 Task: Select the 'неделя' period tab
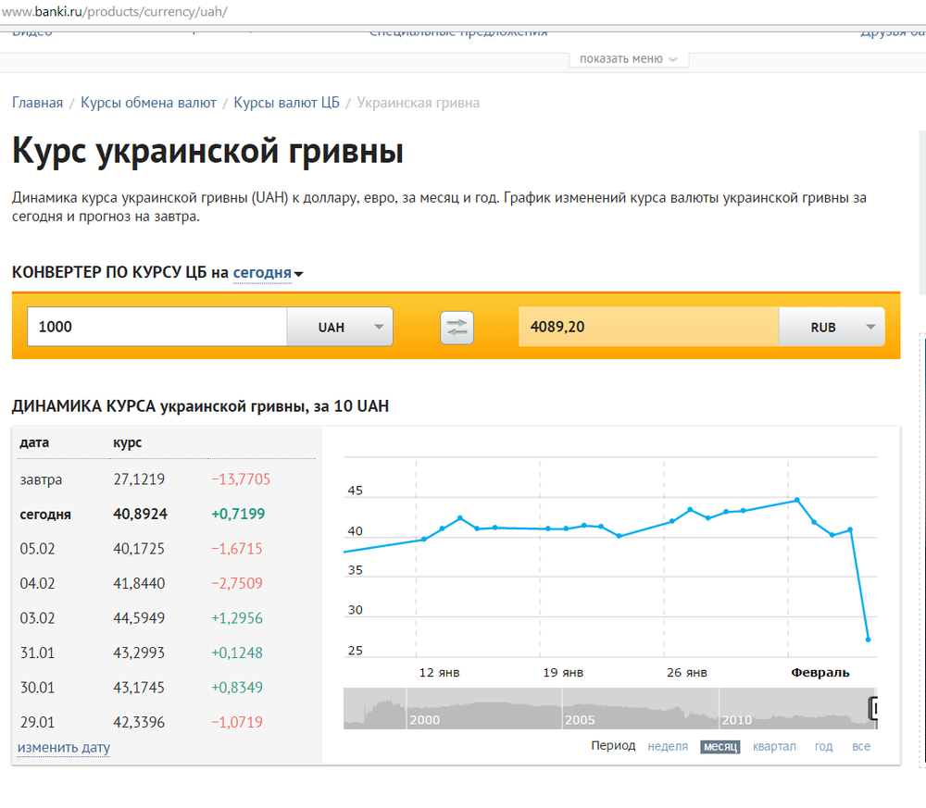668,746
